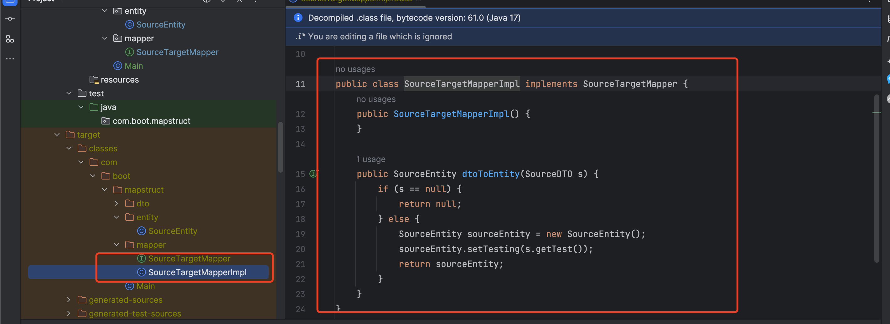Click the boot folder icon
The image size is (890, 324).
pyautogui.click(x=106, y=176)
